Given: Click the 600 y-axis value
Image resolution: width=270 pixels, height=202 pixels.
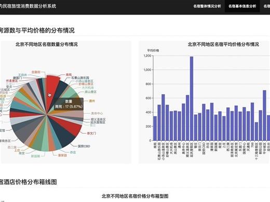Looking at the screenshot, I should click(148, 98).
